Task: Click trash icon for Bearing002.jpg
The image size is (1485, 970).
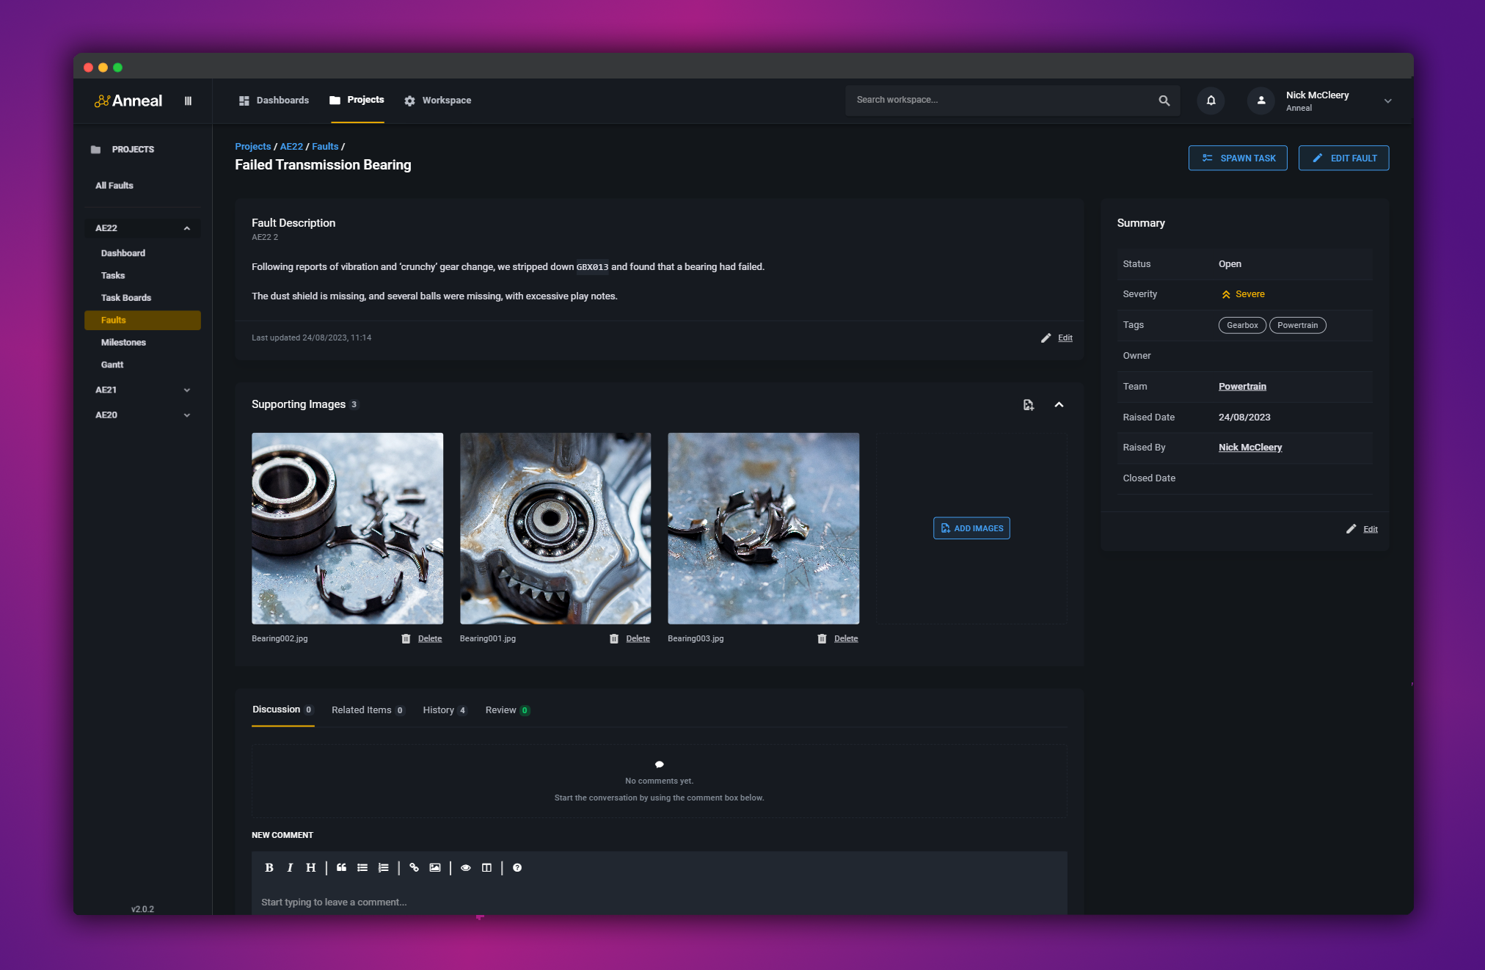Action: (x=406, y=638)
